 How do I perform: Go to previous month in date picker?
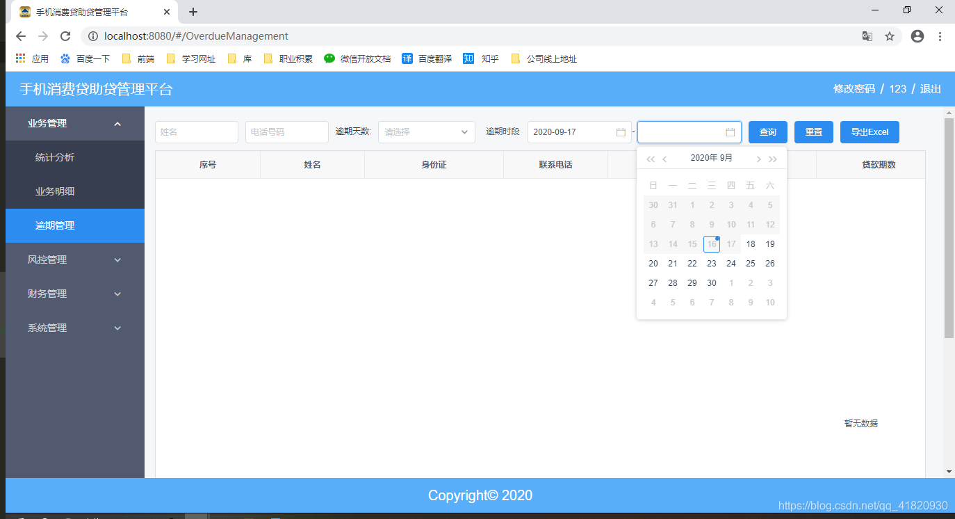[x=664, y=159]
